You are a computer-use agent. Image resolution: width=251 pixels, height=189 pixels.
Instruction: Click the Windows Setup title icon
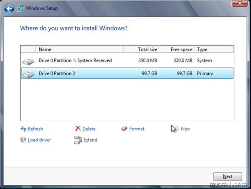20,8
